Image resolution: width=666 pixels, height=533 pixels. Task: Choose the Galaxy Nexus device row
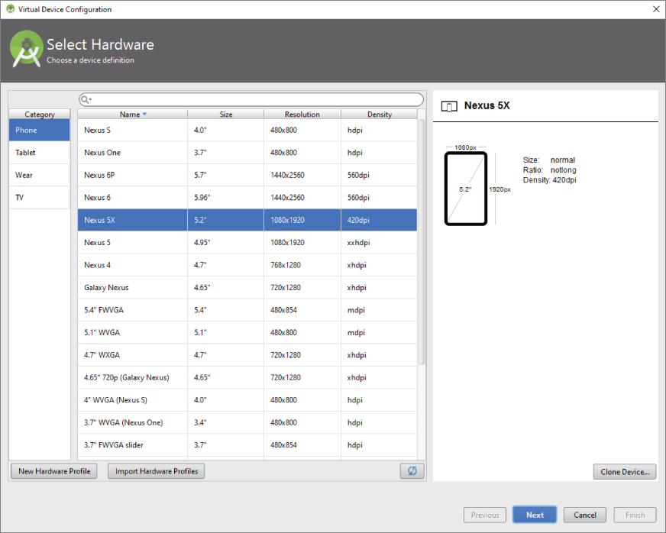247,288
